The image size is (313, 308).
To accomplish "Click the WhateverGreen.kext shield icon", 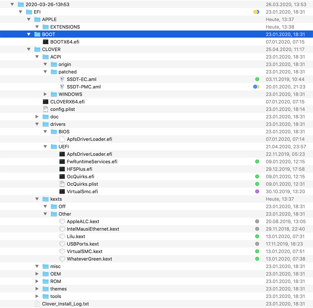I will [62, 259].
